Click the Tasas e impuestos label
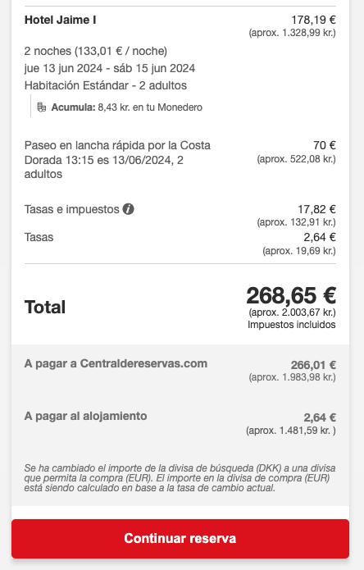This screenshot has height=570, width=364. (x=71, y=209)
